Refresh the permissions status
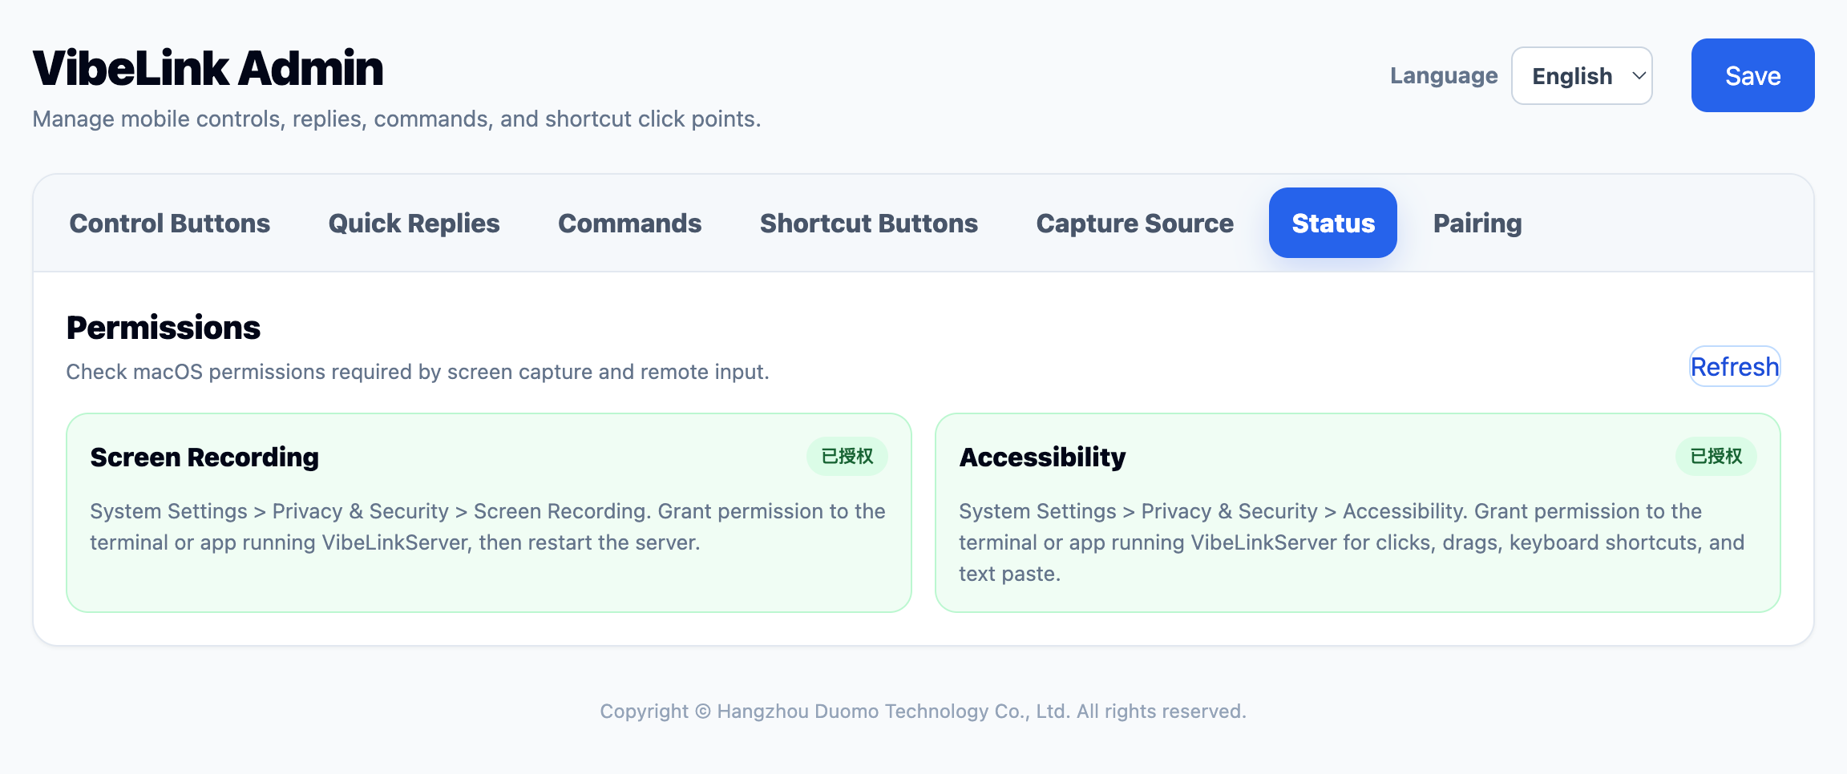This screenshot has height=774, width=1847. [x=1734, y=367]
